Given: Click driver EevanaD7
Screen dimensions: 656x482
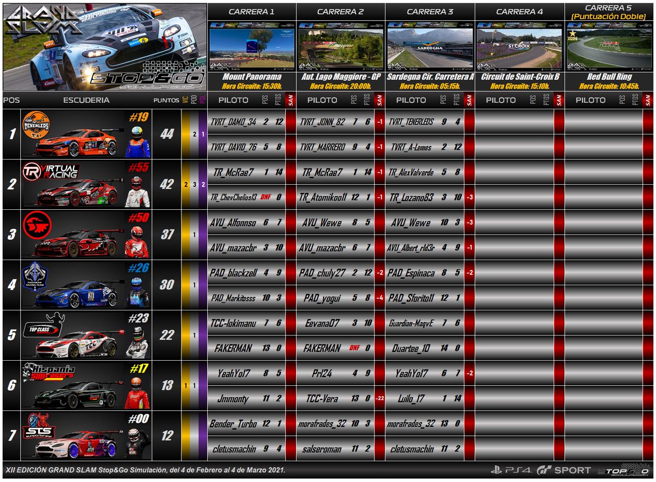Looking at the screenshot, I should [323, 322].
